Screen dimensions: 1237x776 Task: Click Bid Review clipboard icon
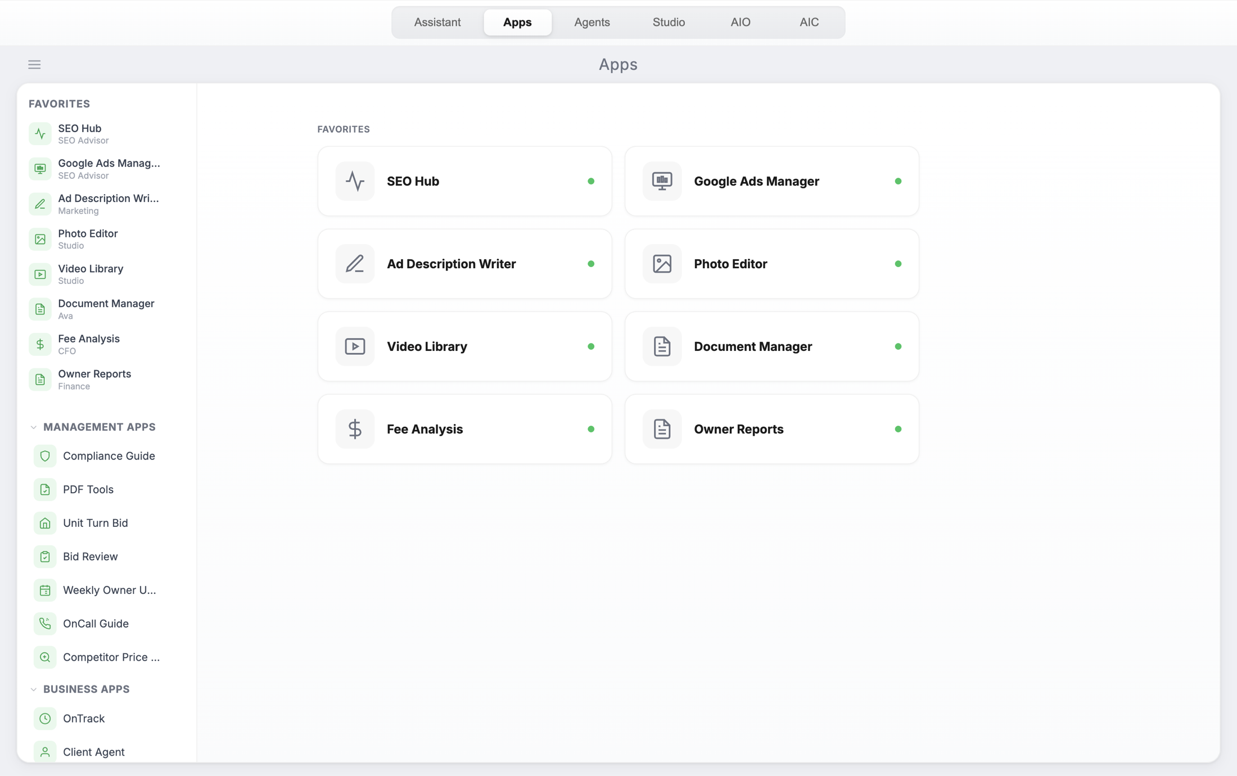tap(45, 557)
